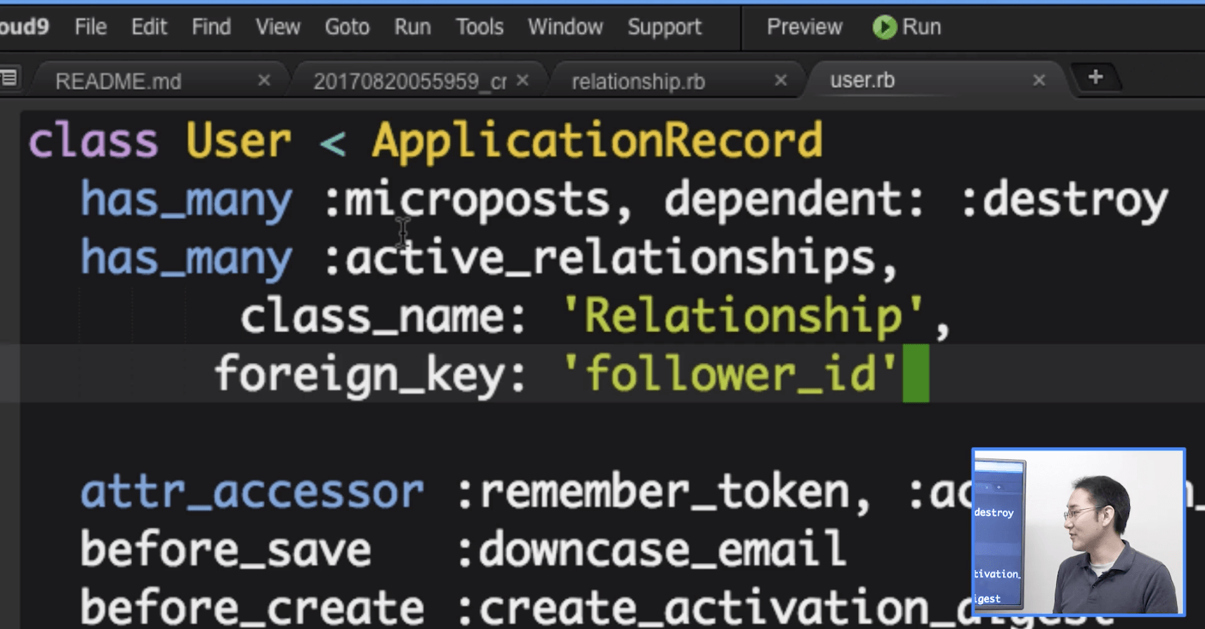Screen dimensions: 1205x629
Task: Click on the 'follower_id' string
Action: (731, 373)
